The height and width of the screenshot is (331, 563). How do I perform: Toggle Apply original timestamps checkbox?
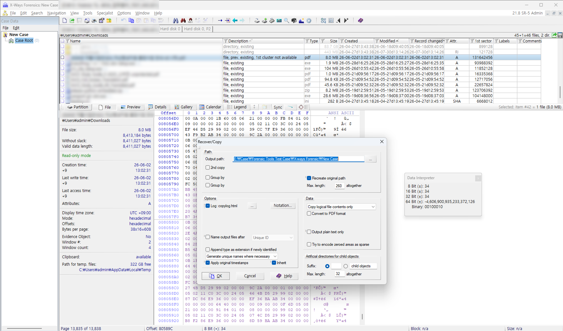point(208,263)
